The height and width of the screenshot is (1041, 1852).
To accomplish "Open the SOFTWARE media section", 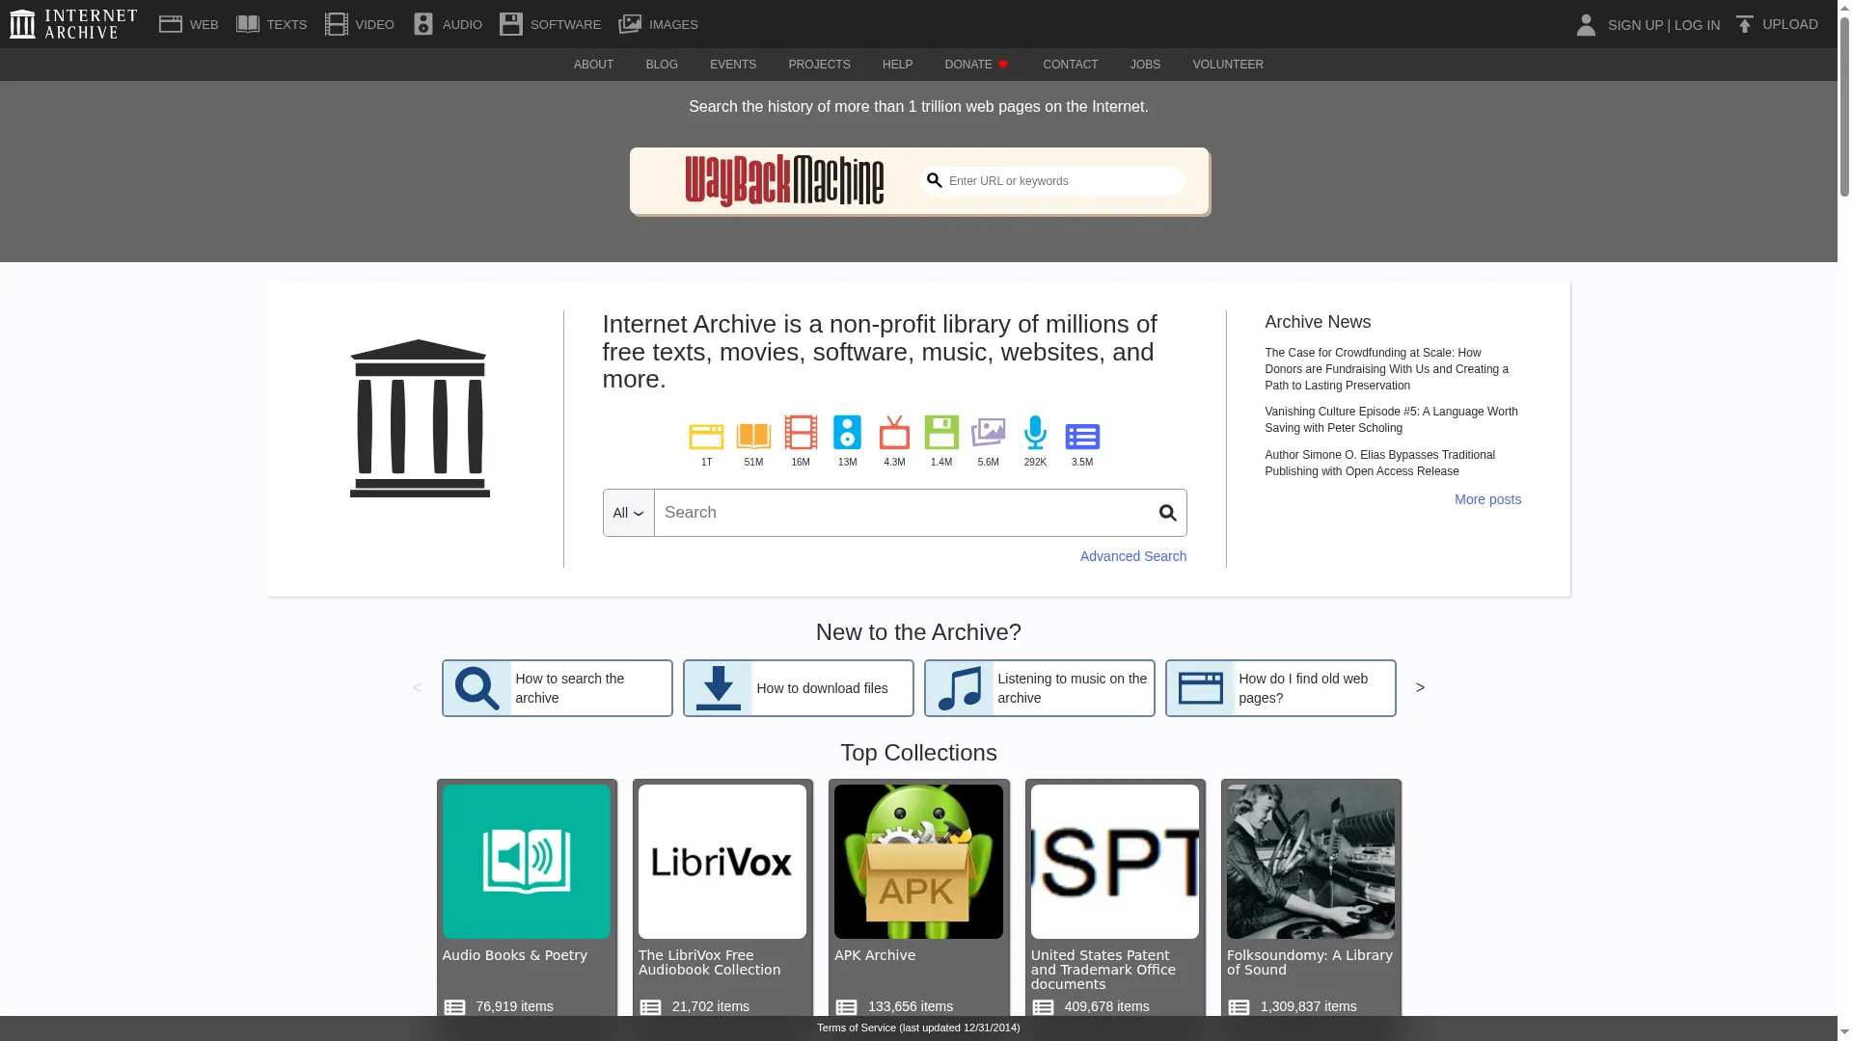I will (x=551, y=24).
